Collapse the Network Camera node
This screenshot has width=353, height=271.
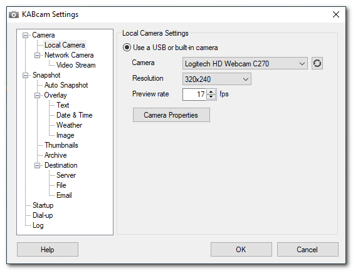pyautogui.click(x=38, y=55)
